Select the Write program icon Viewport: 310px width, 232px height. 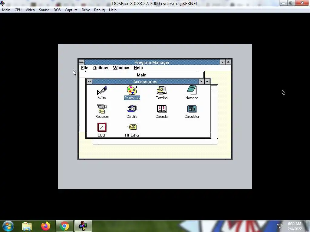point(102,90)
